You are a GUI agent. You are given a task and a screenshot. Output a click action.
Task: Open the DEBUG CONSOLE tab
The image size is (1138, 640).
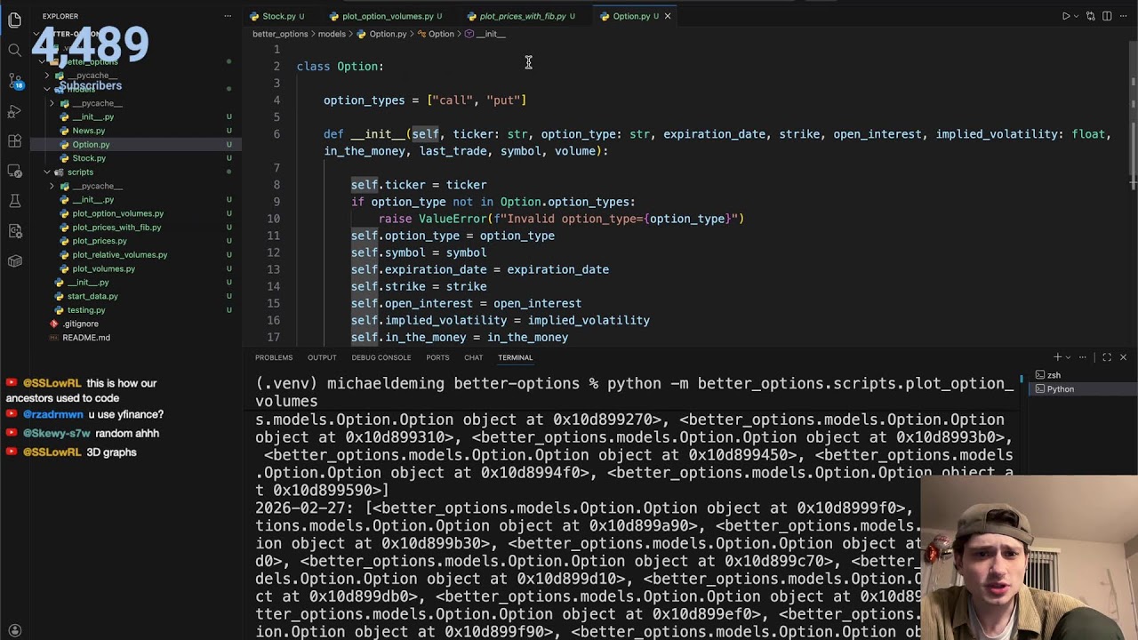click(381, 357)
